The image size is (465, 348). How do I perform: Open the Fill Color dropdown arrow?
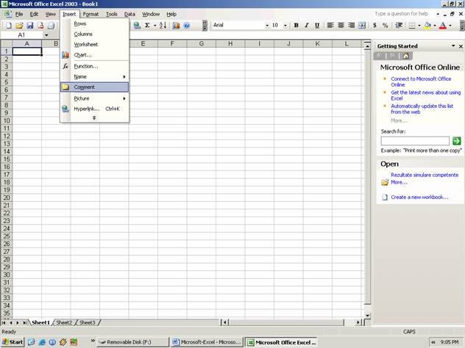pyautogui.click(x=434, y=26)
